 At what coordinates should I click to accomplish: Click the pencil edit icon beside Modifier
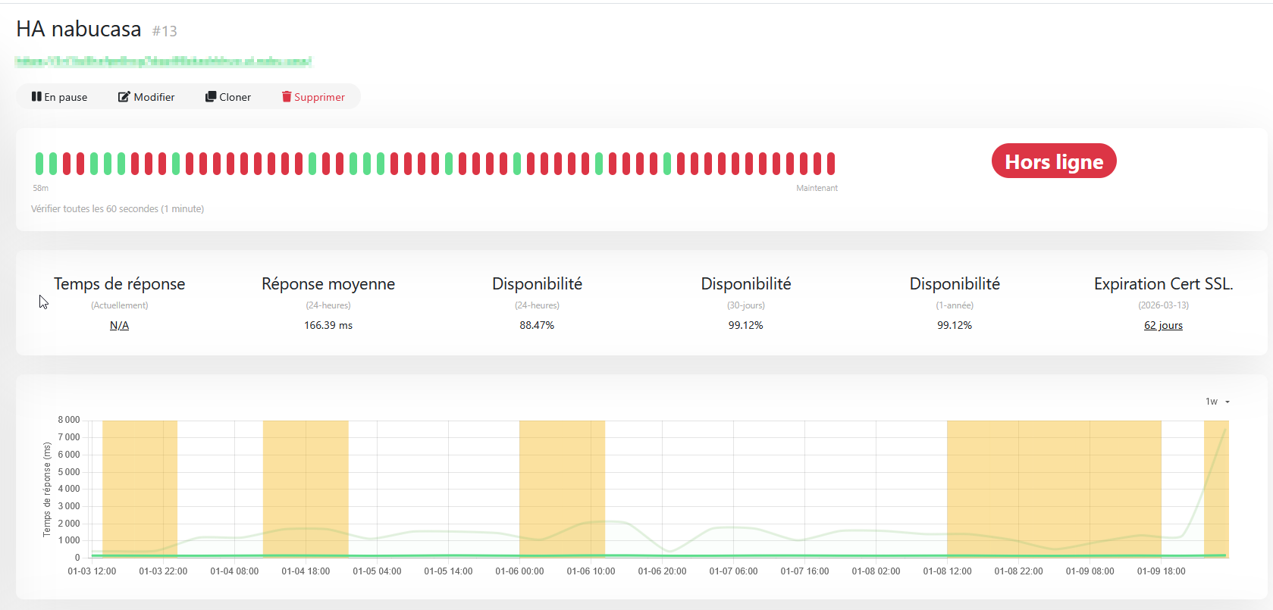[124, 97]
